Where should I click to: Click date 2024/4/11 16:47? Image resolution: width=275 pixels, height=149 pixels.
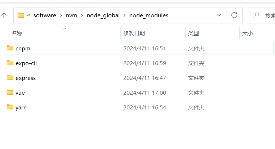(x=145, y=78)
